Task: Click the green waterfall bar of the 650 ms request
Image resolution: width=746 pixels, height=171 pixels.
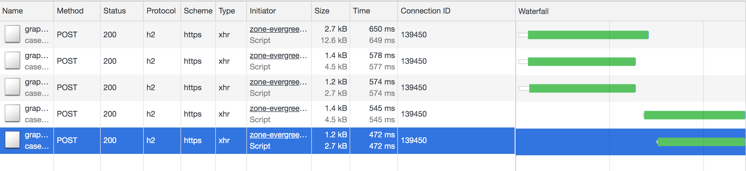Action: [588, 35]
